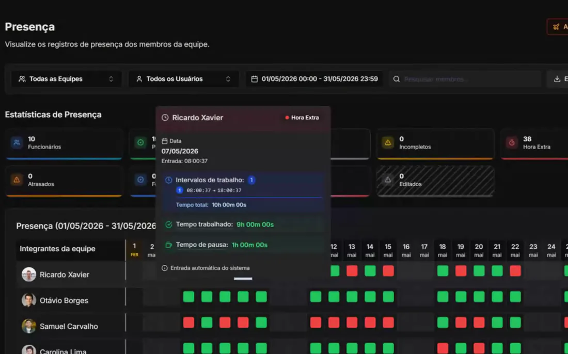The width and height of the screenshot is (568, 354).
Task: Click Otávio Borges' green cell on 20 mai
Action: (479, 297)
